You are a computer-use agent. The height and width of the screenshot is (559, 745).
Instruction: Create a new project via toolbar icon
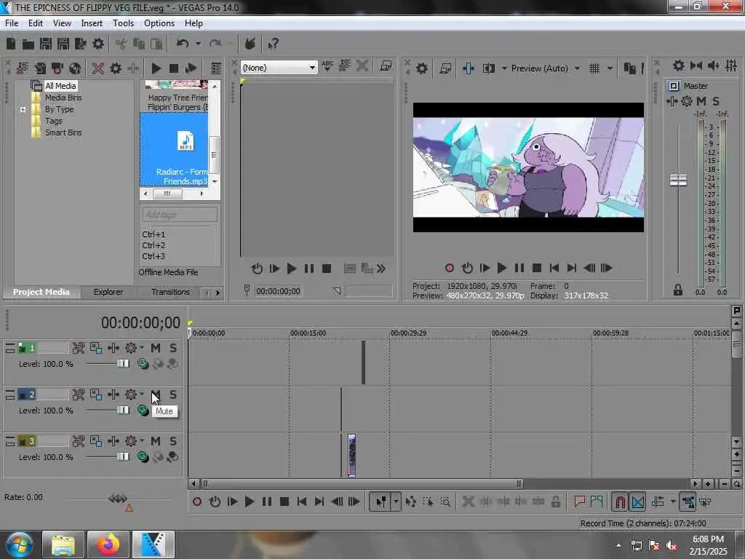[11, 44]
